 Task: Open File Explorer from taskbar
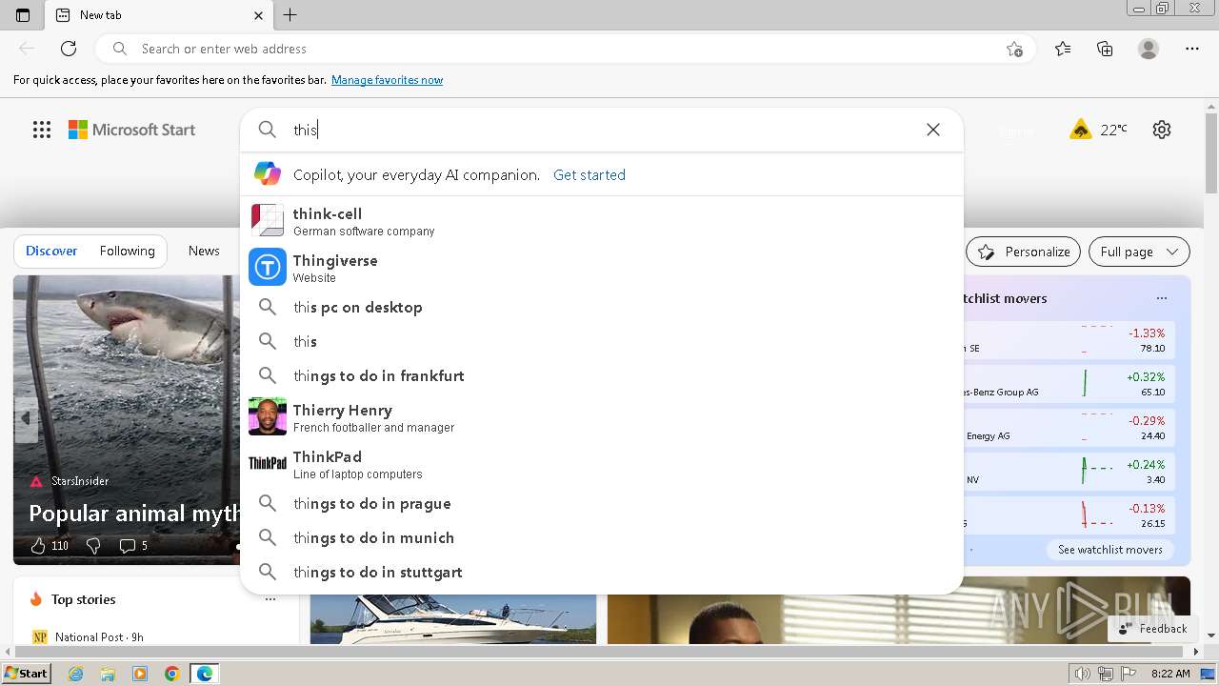108,674
